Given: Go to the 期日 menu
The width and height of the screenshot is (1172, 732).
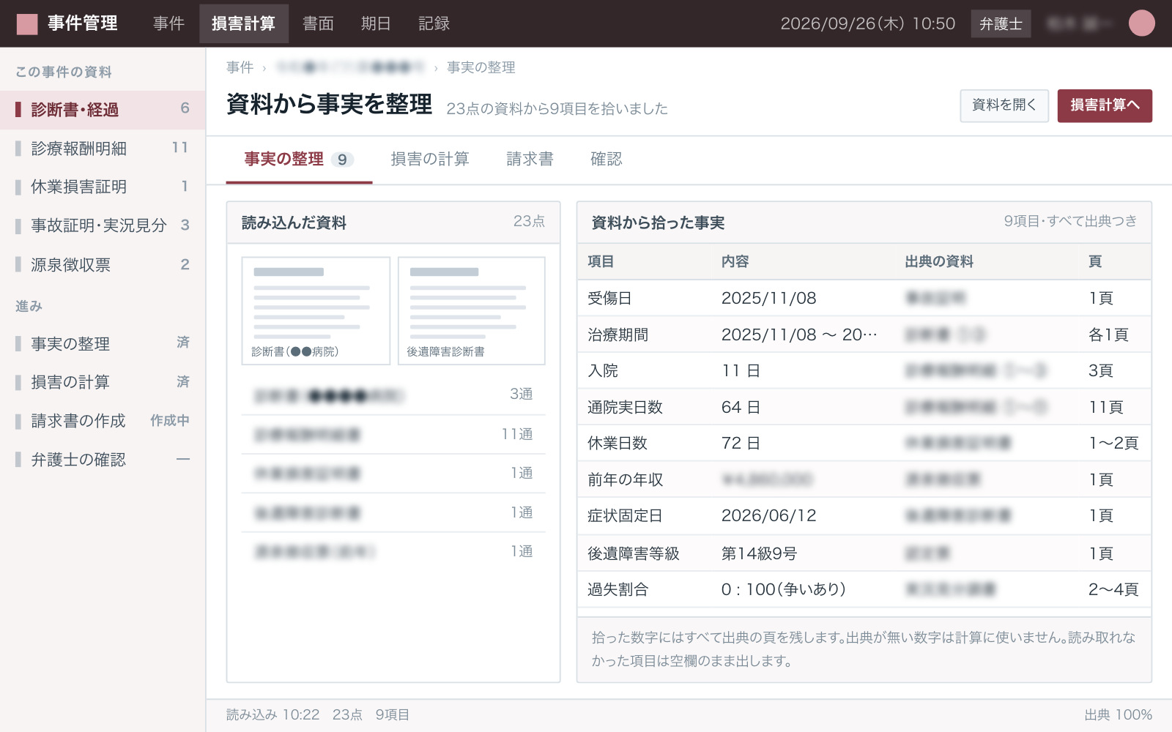Looking at the screenshot, I should click(376, 23).
